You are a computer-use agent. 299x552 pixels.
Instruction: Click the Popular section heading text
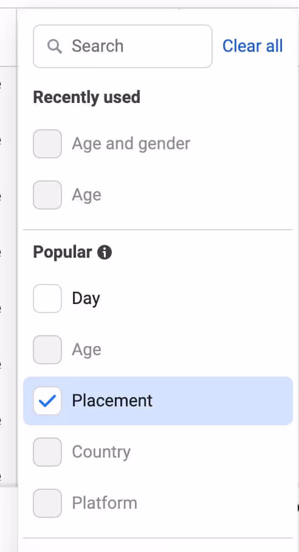click(x=63, y=252)
